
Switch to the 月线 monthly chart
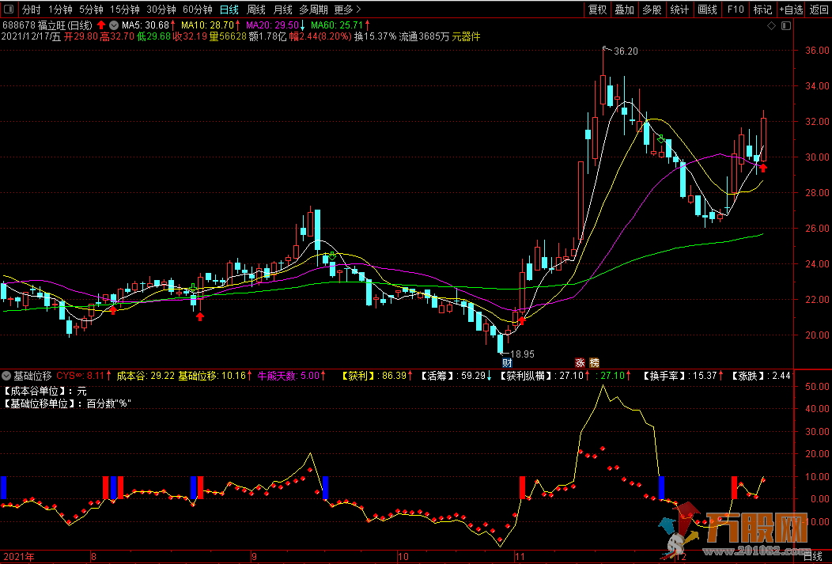(x=283, y=9)
